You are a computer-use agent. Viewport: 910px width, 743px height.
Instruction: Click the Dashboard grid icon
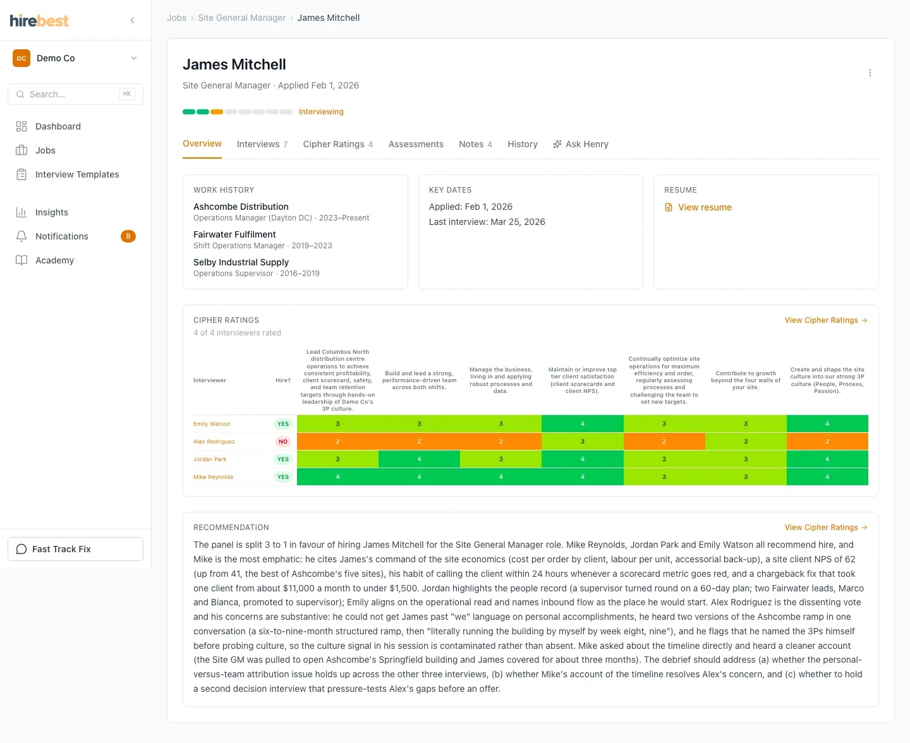[x=21, y=126]
